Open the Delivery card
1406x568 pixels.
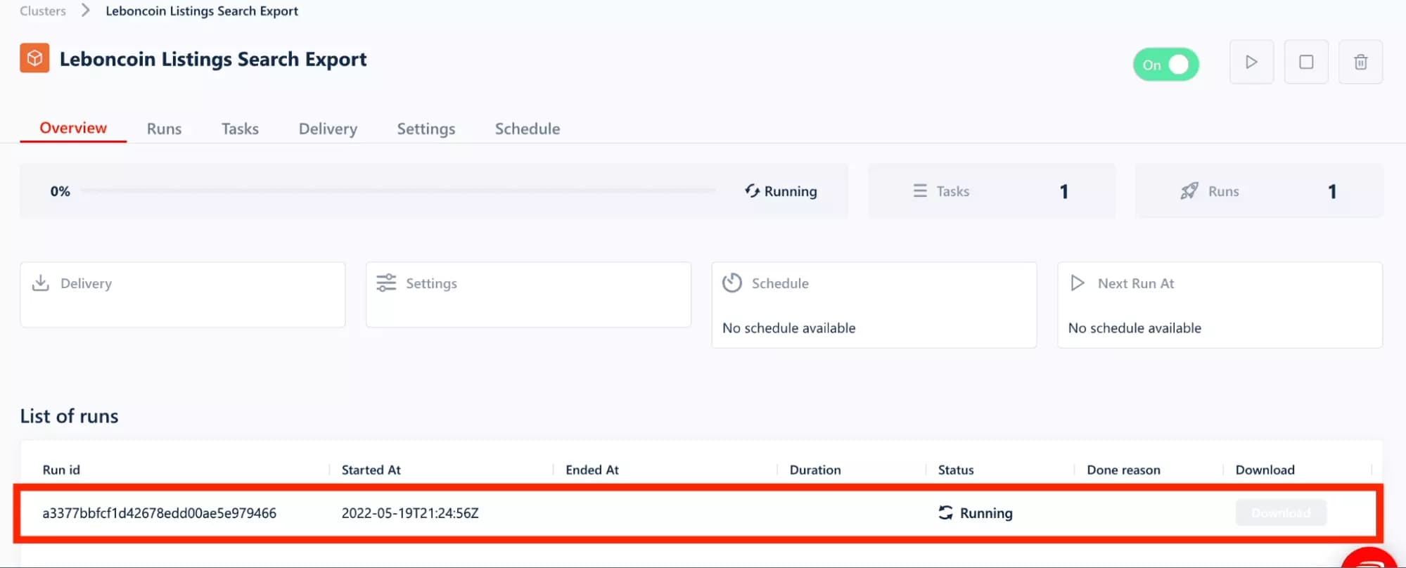pos(183,295)
